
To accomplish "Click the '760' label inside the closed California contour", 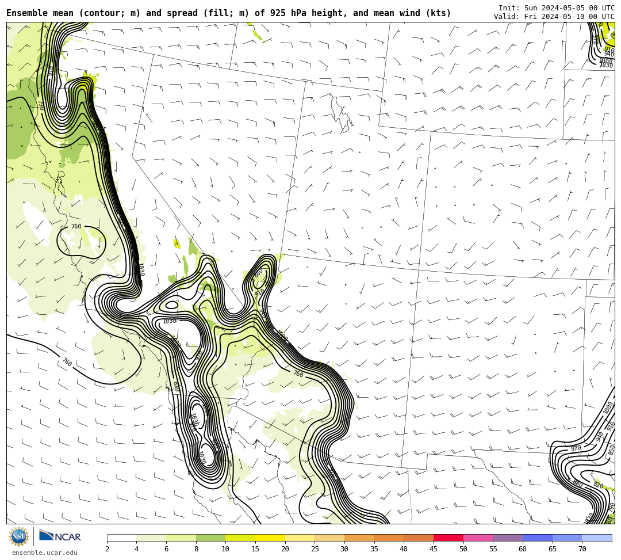I will point(76,226).
